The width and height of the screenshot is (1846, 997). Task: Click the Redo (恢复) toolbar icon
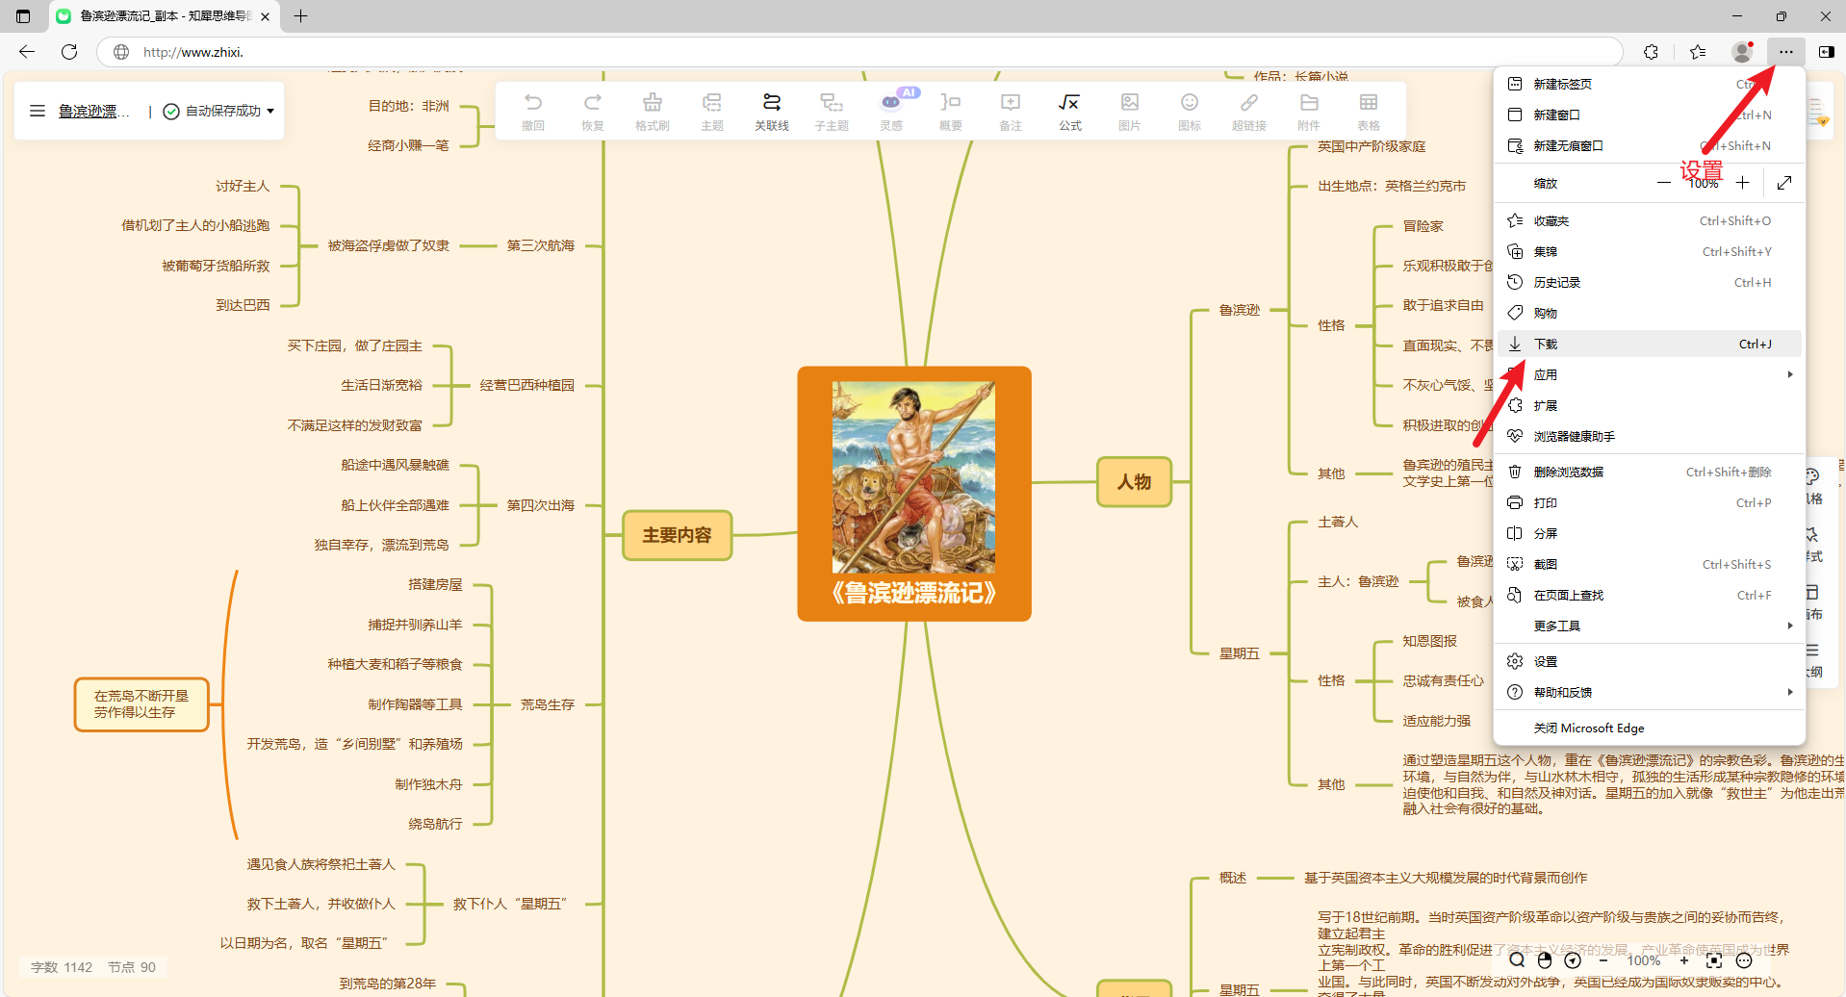point(593,111)
